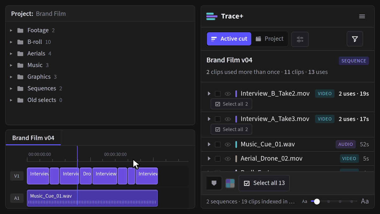Click the Brand Film v04 sequence heading
The height and width of the screenshot is (214, 380).
tap(229, 60)
